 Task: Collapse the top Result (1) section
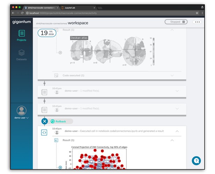click(172, 30)
